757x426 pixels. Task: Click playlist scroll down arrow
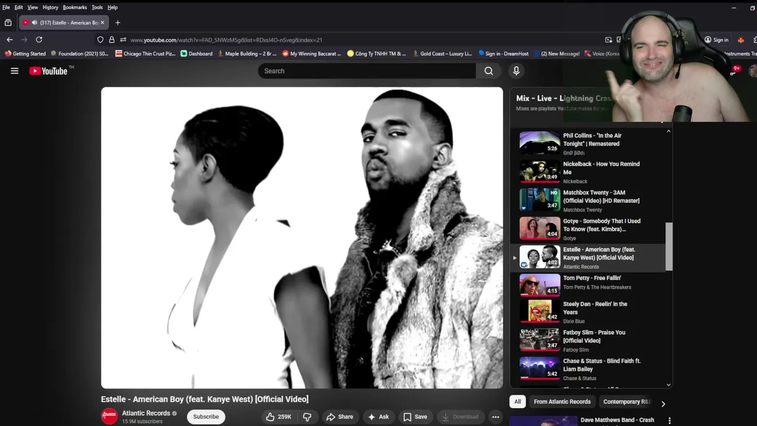[669, 385]
